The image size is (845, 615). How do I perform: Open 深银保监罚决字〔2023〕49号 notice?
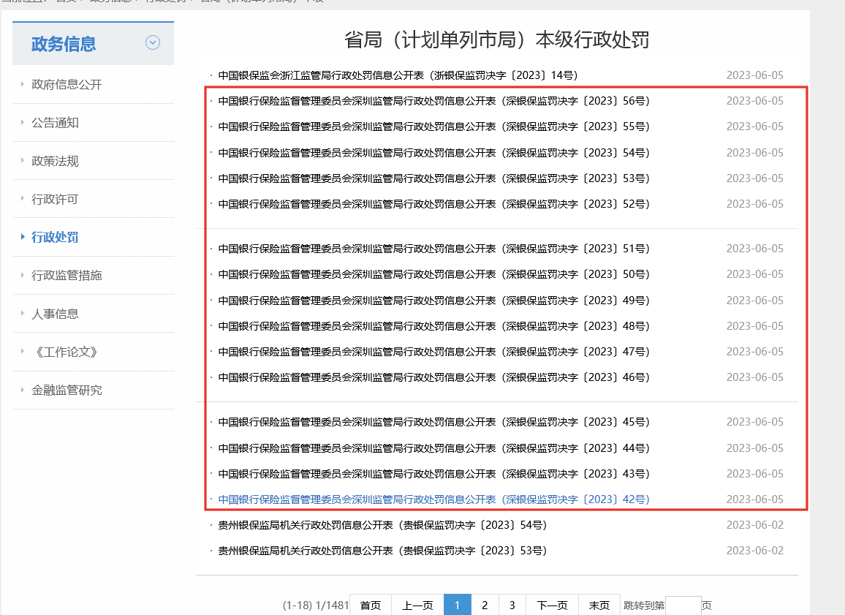point(433,301)
